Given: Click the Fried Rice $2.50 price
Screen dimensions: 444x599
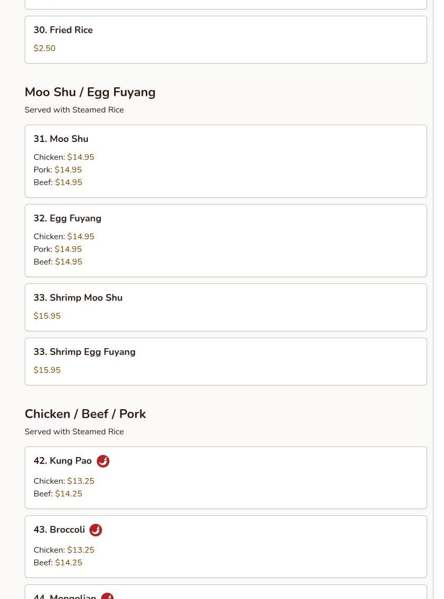Looking at the screenshot, I should (x=44, y=48).
